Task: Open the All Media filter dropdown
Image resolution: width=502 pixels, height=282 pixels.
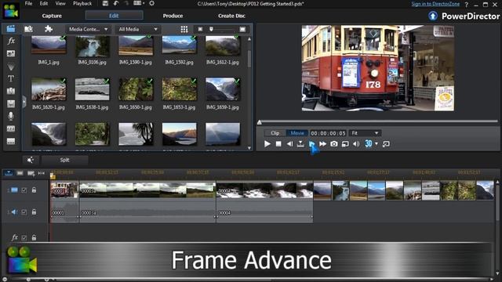Action: [x=138, y=29]
